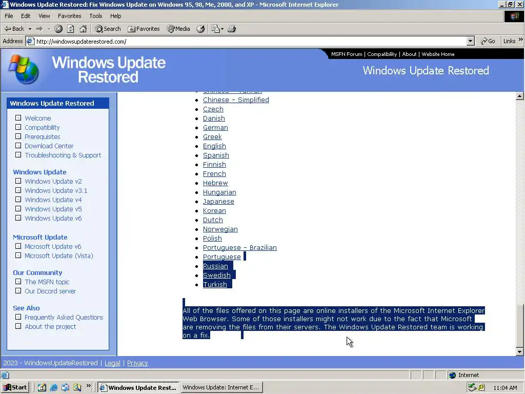The width and height of the screenshot is (525, 394).
Task: Click the Stop loading toolbar icon
Action: (x=58, y=29)
